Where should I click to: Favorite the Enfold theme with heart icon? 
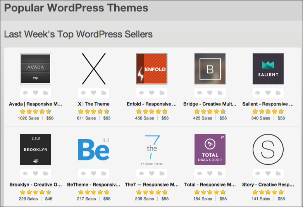click(151, 93)
